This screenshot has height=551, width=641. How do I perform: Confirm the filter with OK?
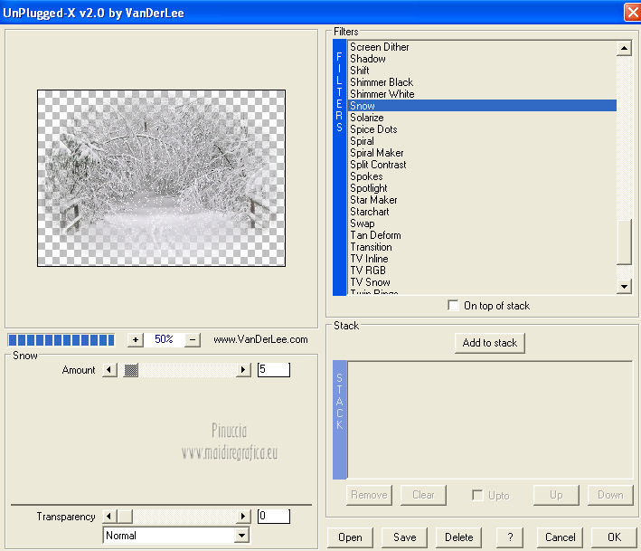point(614,537)
